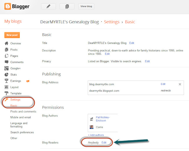
Task: Select Settings in the sidebar
Action: [x=15, y=100]
